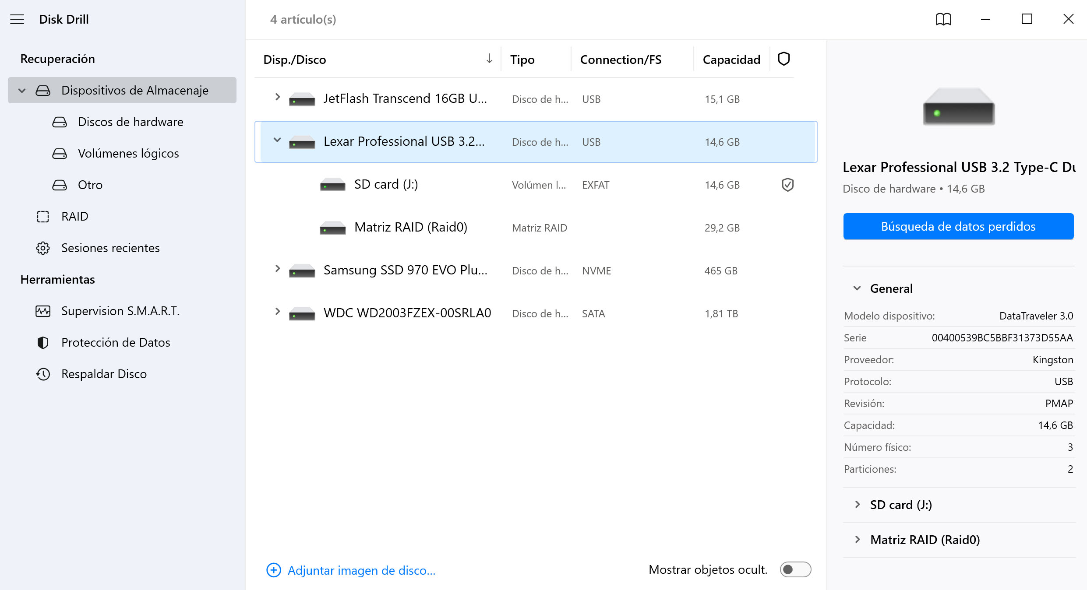This screenshot has height=590, width=1087.
Task: Select Discos de hardware in sidebar
Action: 130,122
